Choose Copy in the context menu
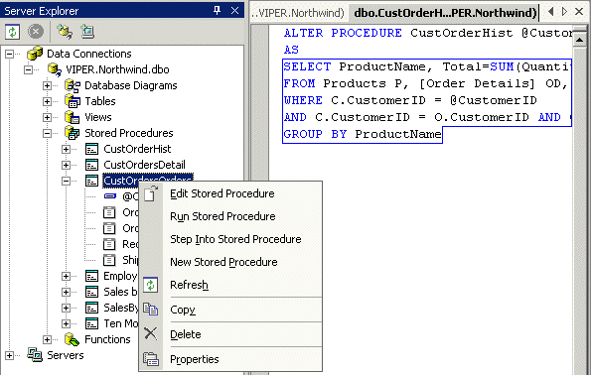591x375 pixels. pos(230,310)
